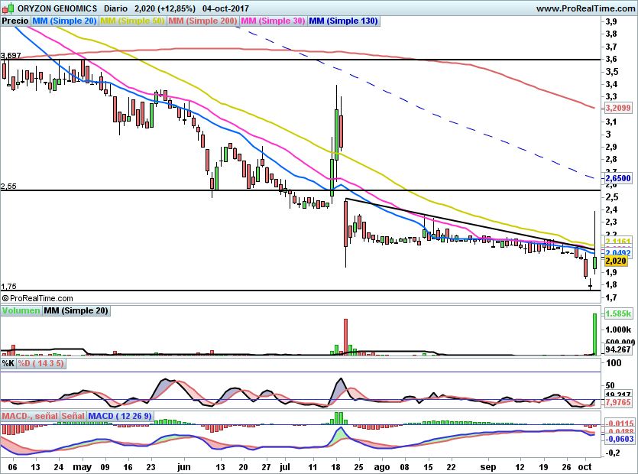Click the candlestick icon beside ORYZON GENOMICS

(x=8, y=8)
